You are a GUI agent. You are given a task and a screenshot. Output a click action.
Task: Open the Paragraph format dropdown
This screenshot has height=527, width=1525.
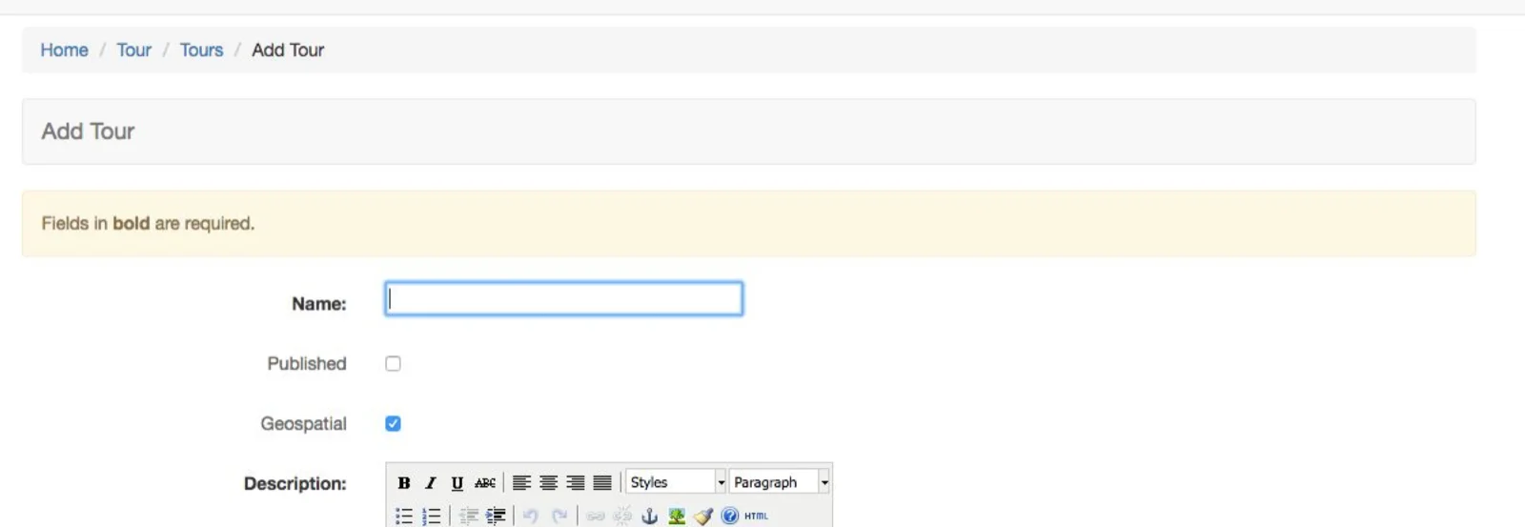pyautogui.click(x=780, y=482)
